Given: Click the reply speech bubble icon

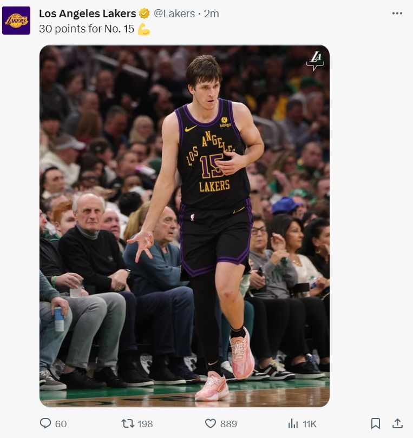Looking at the screenshot, I should tap(45, 423).
